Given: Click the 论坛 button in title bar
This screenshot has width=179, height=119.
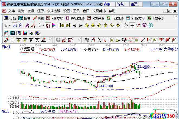Looking at the screenshot, I should click(x=122, y=4).
